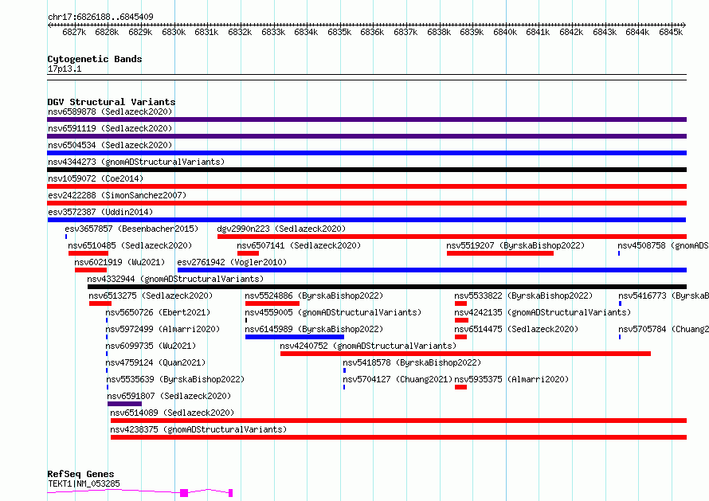The height and width of the screenshot is (501, 709).
Task: Open variant nsv5535639 (ByrskaBishop2022) label
Action: [x=175, y=379]
